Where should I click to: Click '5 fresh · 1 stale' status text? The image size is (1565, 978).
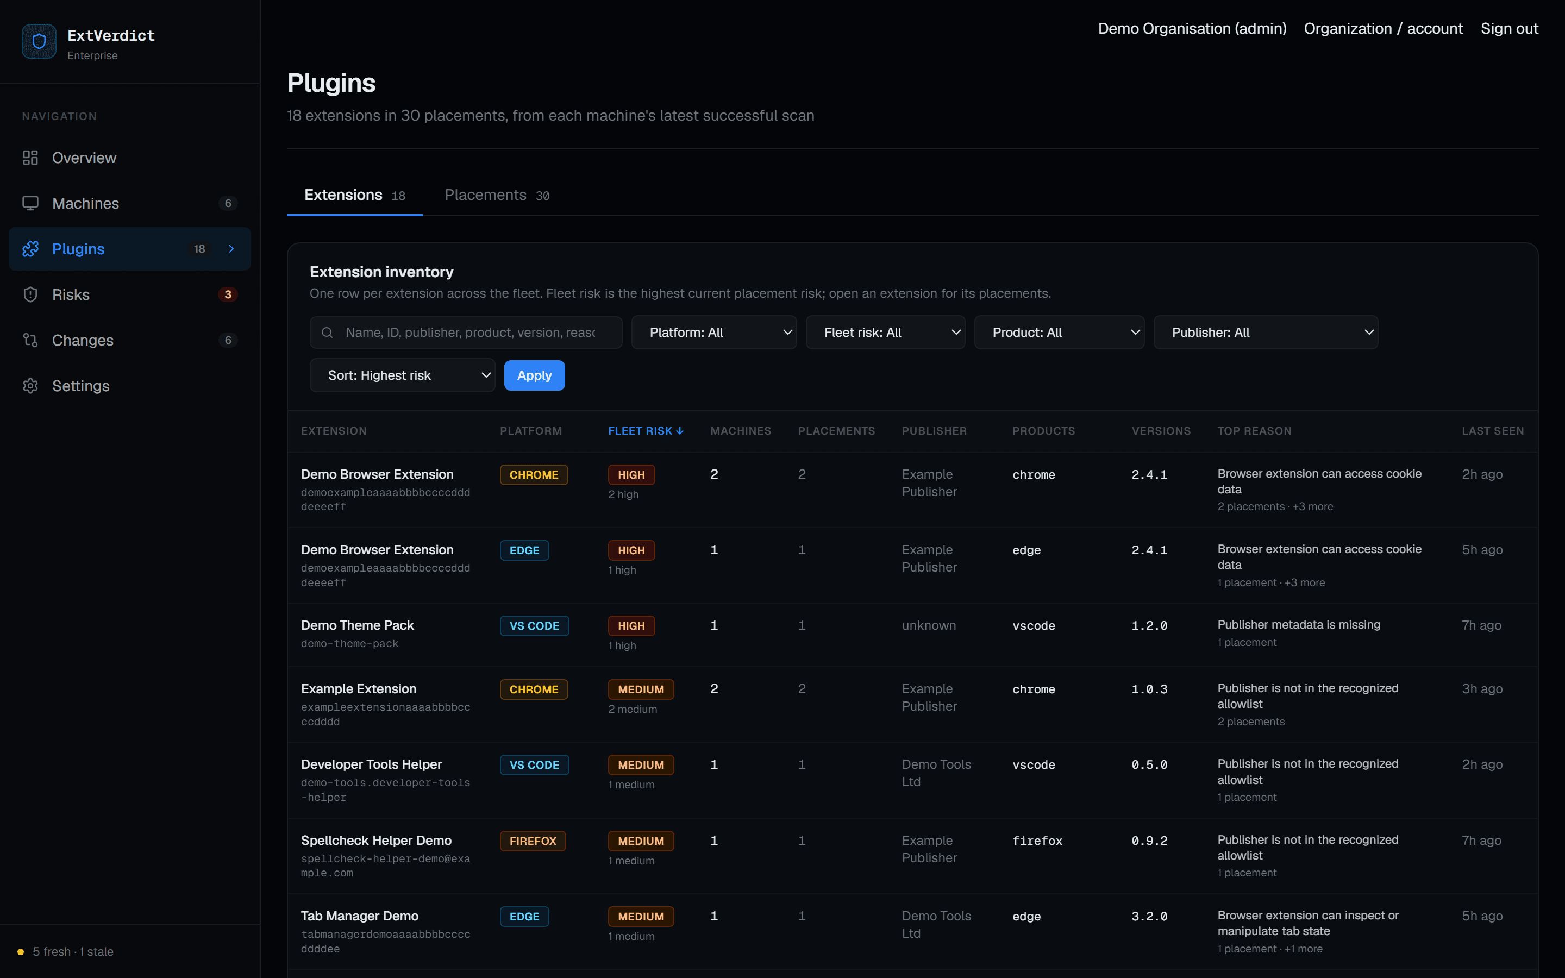click(x=73, y=951)
